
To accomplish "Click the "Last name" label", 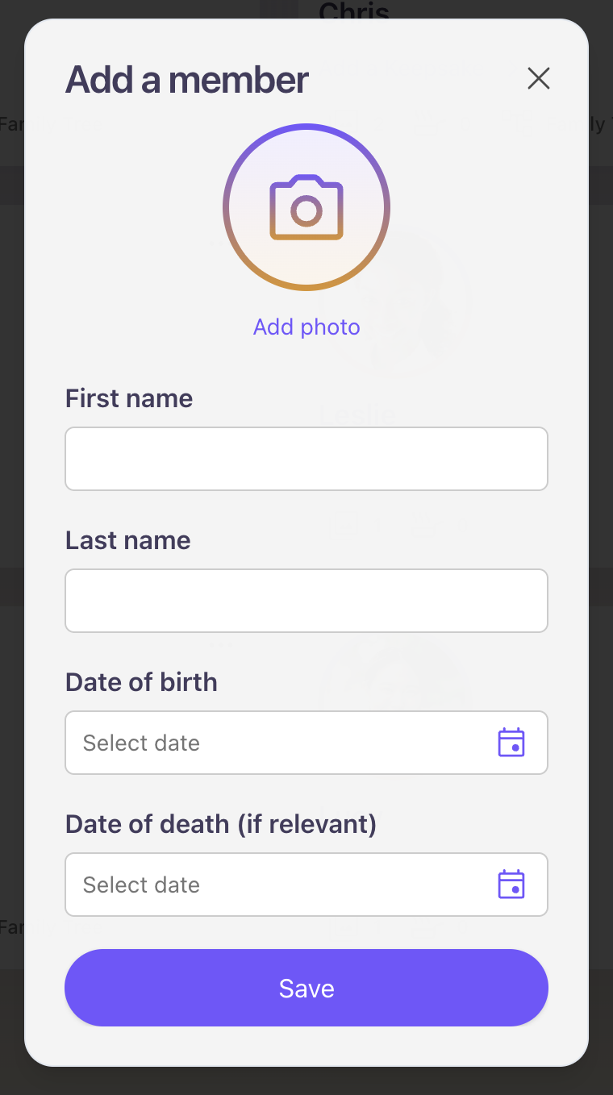I will 128,540.
